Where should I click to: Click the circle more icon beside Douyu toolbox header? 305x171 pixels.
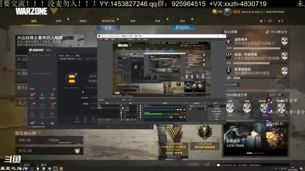coord(54,89)
